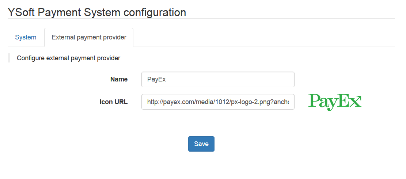Click the bold Name field label

coord(119,79)
